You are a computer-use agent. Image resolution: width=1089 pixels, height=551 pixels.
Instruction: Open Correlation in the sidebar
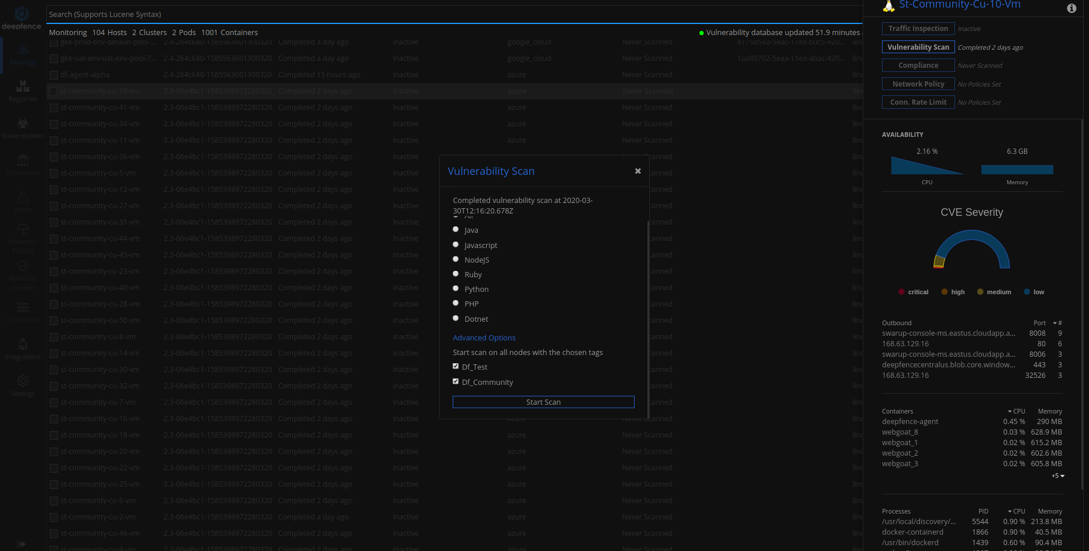click(23, 313)
